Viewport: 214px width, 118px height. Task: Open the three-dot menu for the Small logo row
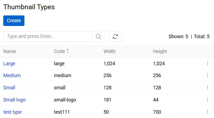point(207,100)
